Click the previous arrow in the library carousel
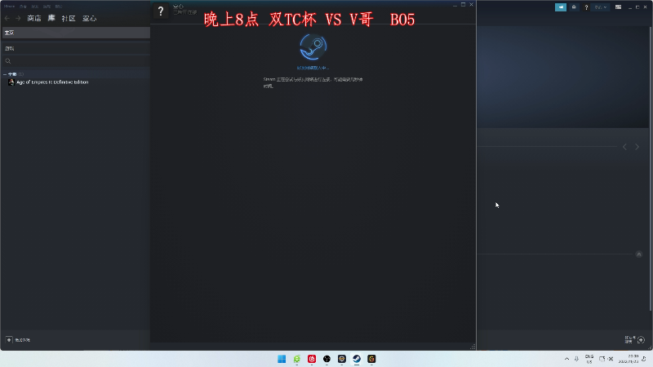This screenshot has height=367, width=653. [x=624, y=147]
